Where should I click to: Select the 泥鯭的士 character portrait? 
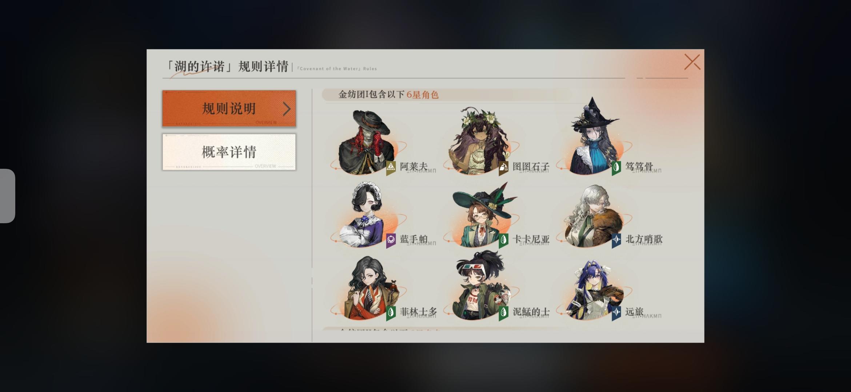tap(480, 285)
